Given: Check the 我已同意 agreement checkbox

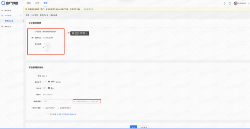Looking at the screenshot, I should (x=48, y=114).
